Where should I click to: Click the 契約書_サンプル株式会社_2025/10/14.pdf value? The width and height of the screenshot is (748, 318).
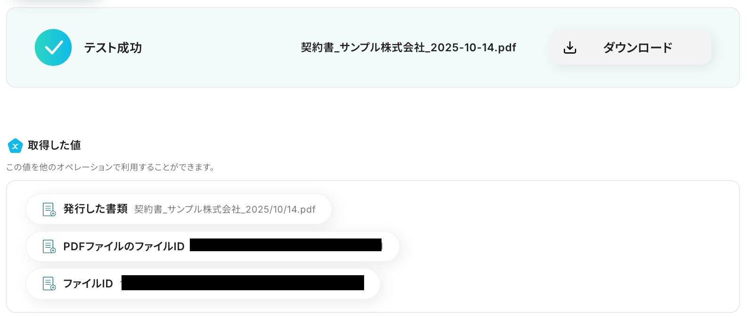coord(225,209)
